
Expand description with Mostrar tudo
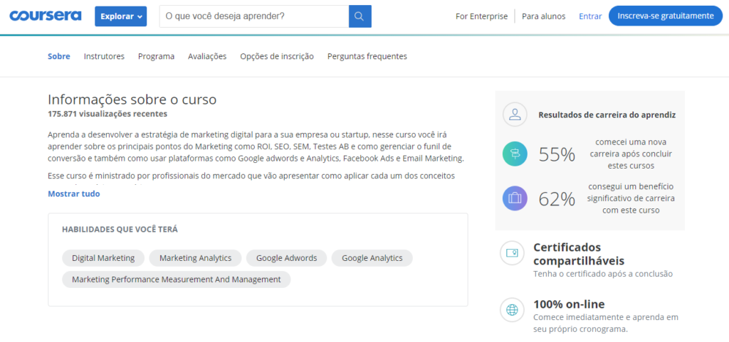(74, 194)
